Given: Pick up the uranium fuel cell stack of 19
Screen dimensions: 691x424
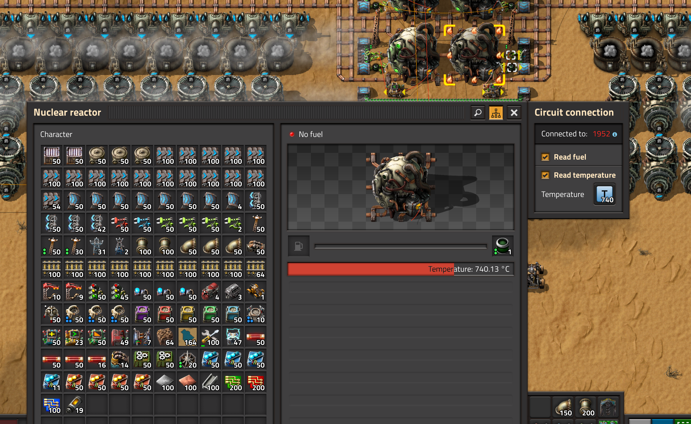Looking at the screenshot, I should [74, 404].
